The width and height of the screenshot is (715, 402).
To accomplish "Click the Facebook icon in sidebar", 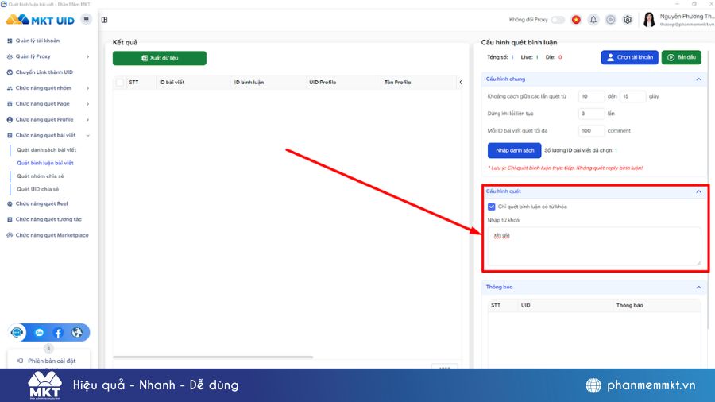I will coord(58,333).
